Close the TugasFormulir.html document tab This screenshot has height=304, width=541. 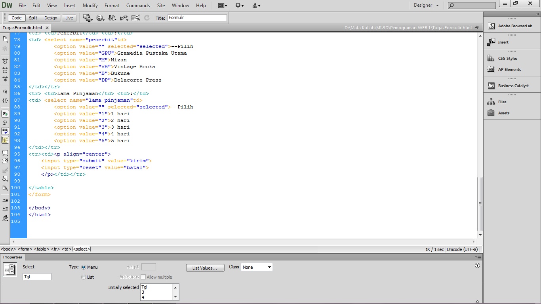[47, 28]
